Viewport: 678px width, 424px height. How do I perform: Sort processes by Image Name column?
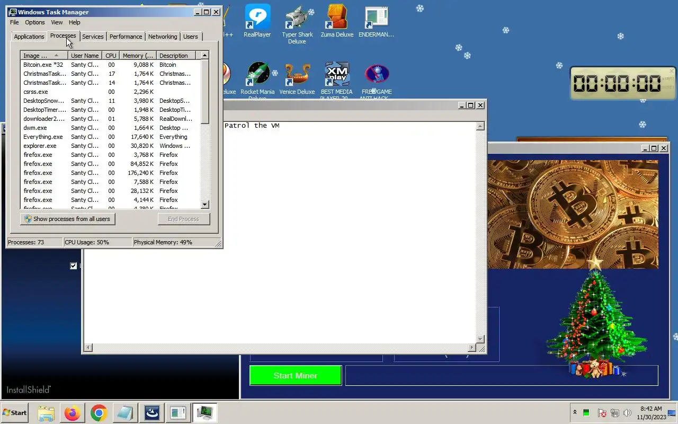coord(44,56)
